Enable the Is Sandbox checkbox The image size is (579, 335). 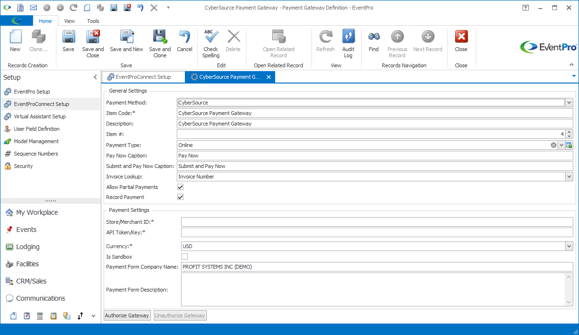[x=184, y=257]
